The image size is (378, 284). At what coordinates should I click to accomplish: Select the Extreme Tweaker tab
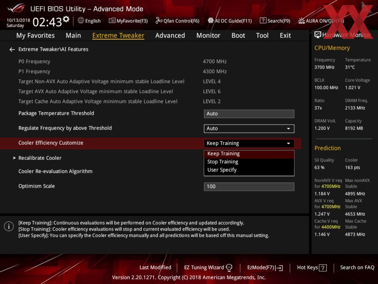(x=118, y=35)
